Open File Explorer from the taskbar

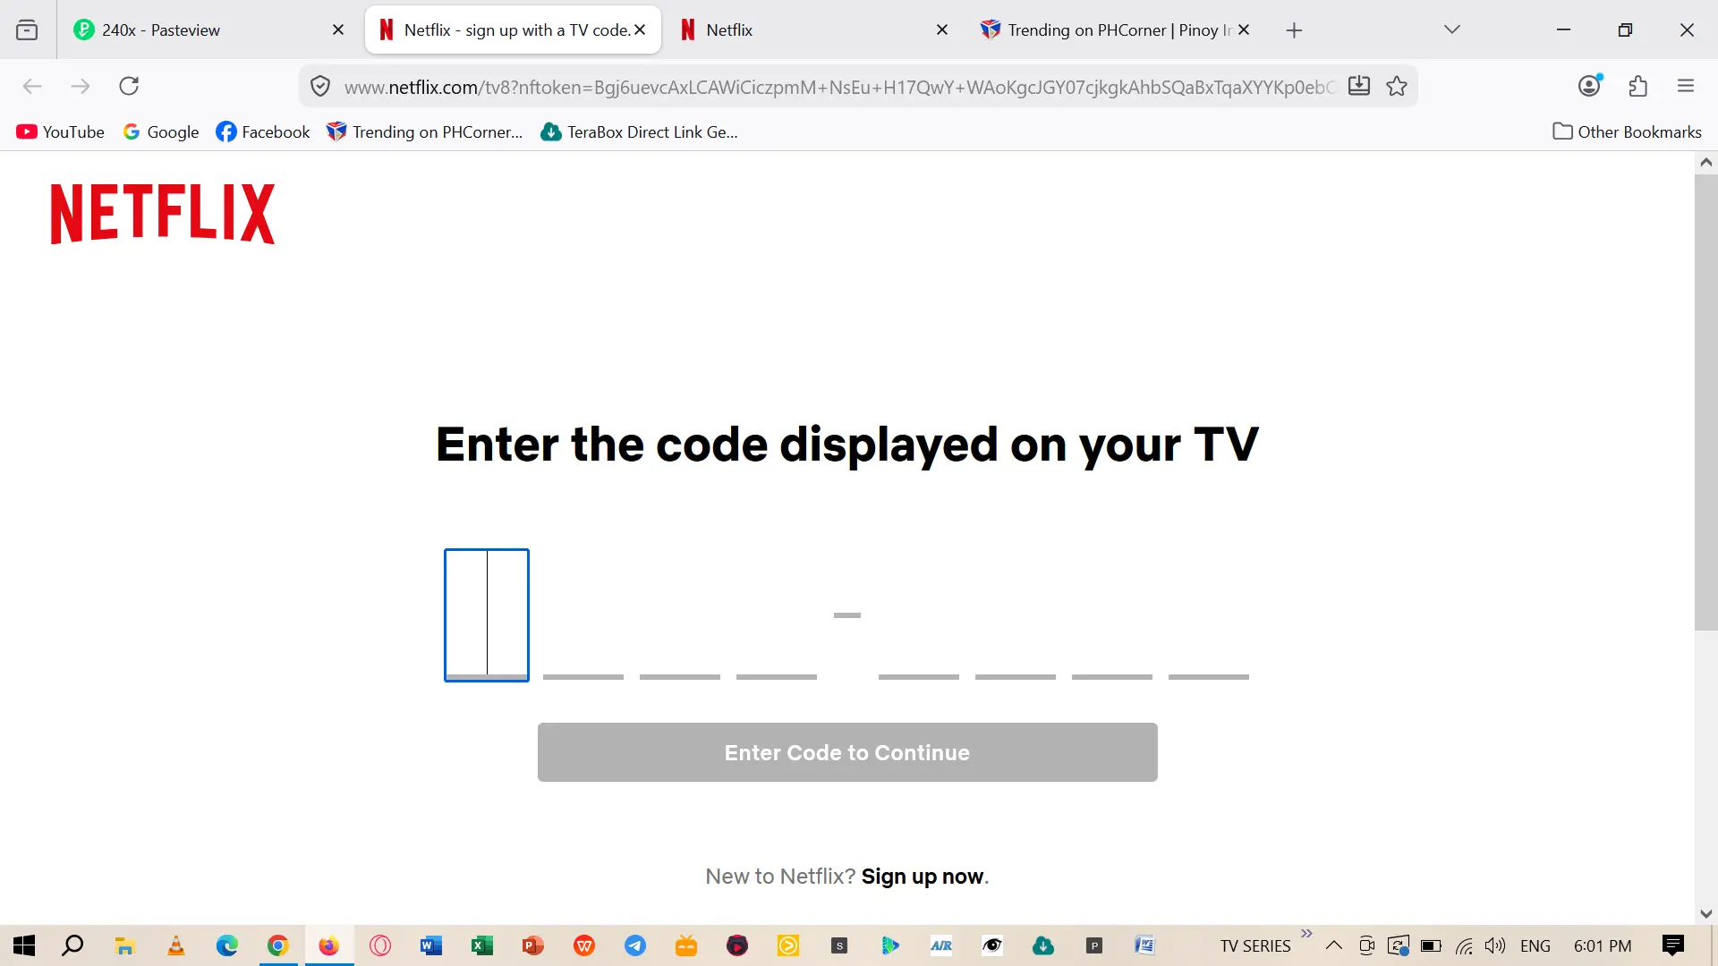coord(124,945)
